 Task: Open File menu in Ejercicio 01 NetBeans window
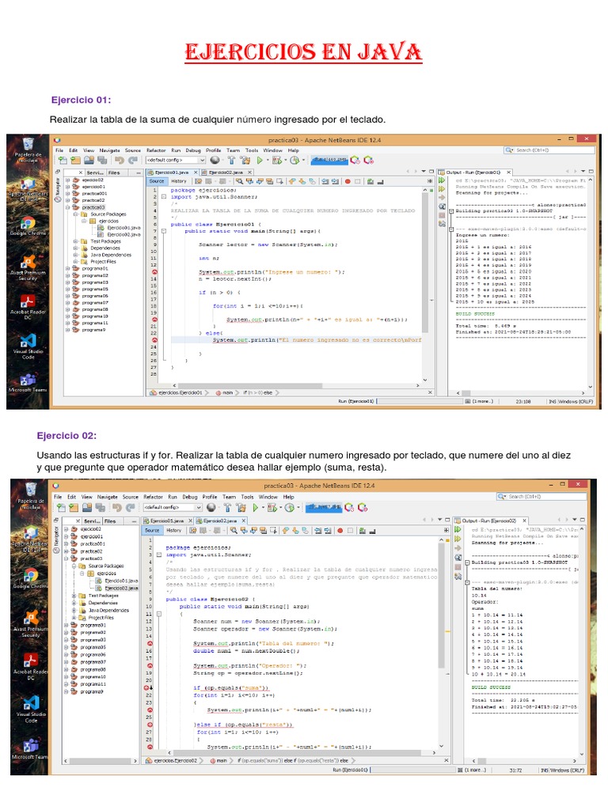point(59,151)
